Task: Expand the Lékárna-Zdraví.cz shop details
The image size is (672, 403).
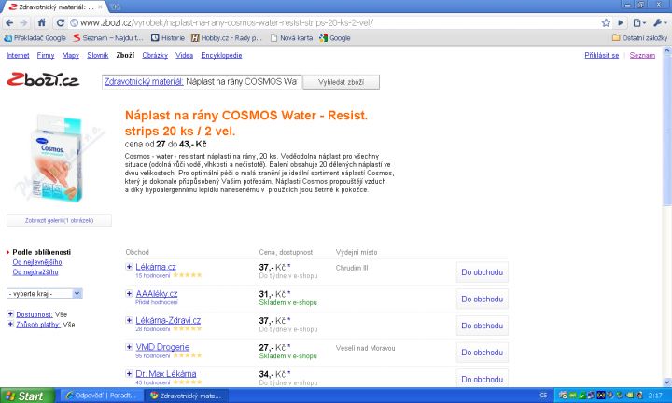Action: [x=129, y=320]
